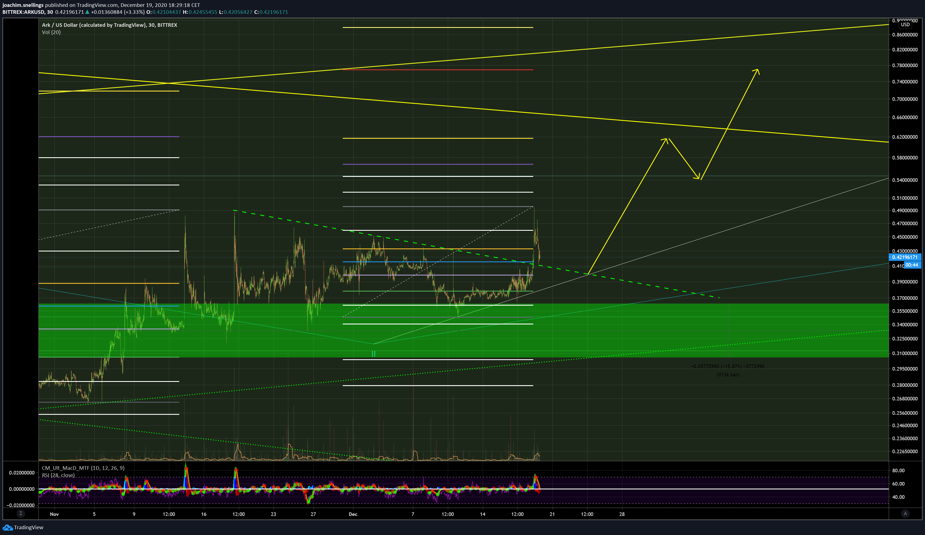Click the 0.54000000 price axis label
925x535 pixels.
pos(905,180)
